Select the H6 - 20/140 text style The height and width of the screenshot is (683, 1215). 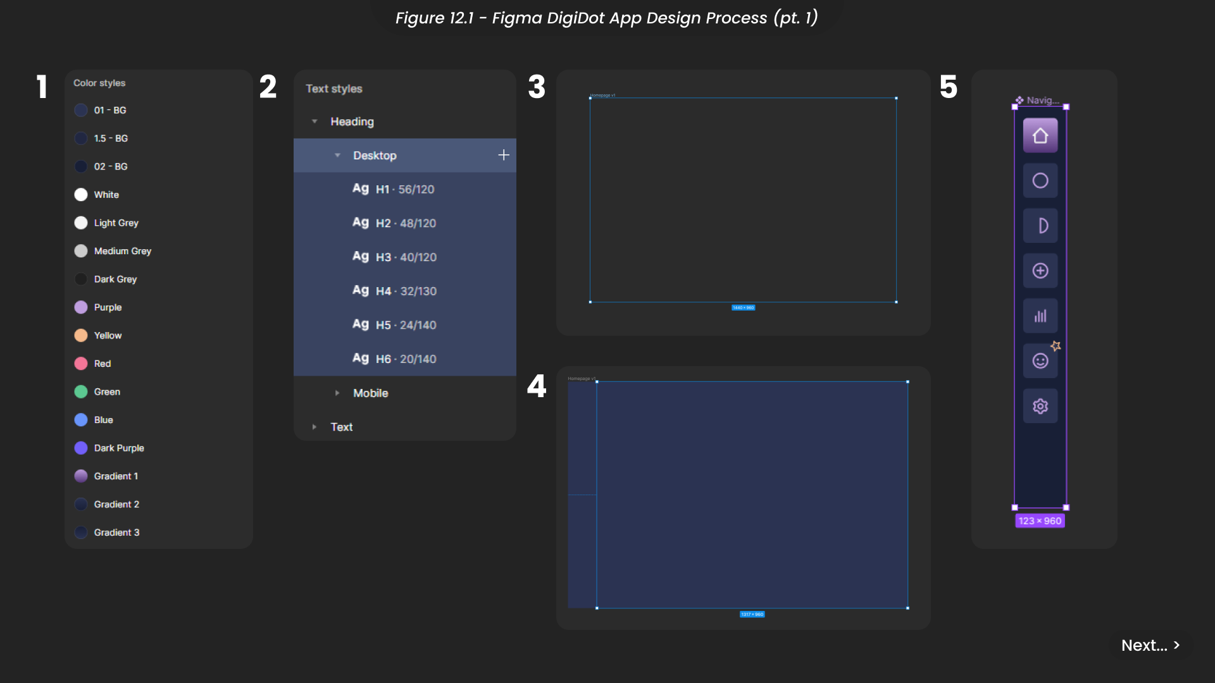(405, 359)
